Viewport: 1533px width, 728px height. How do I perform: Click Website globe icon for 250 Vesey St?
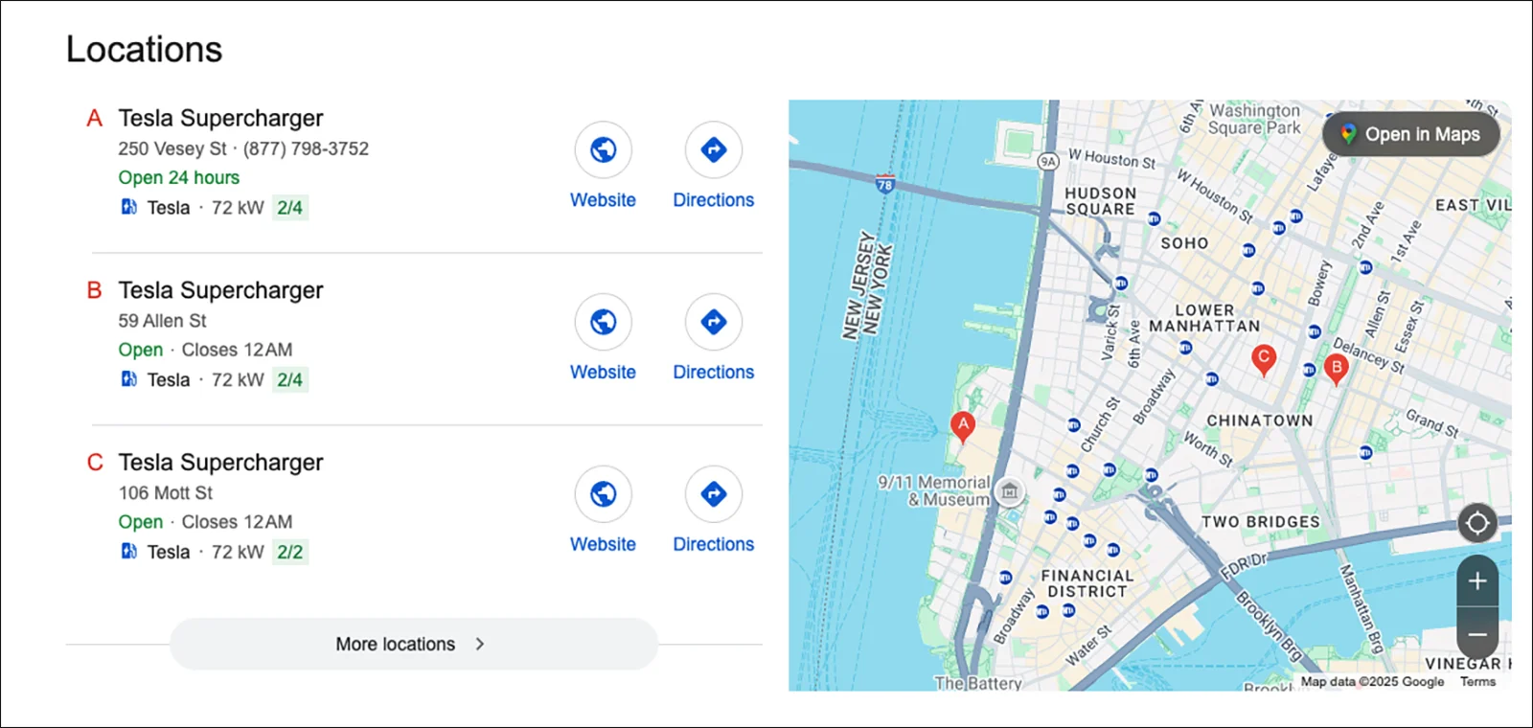point(603,150)
